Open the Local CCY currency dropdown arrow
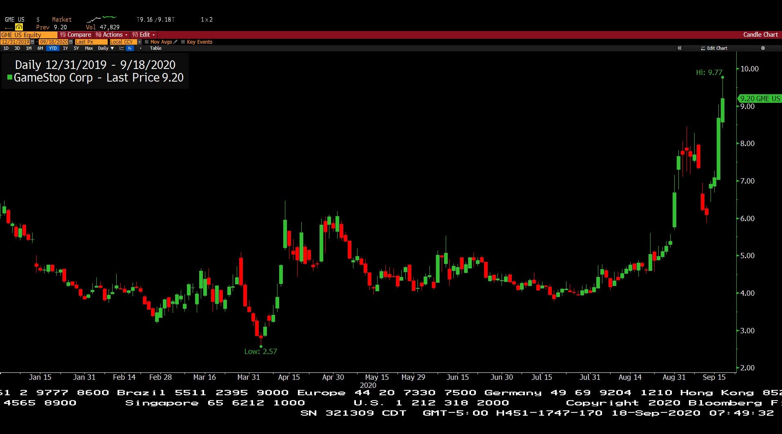Viewport: 782px width, 434px height. [140, 42]
